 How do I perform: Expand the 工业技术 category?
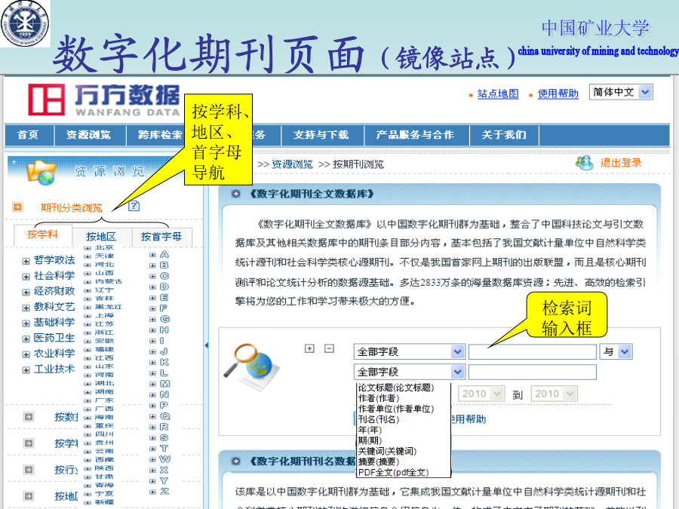click(x=26, y=370)
